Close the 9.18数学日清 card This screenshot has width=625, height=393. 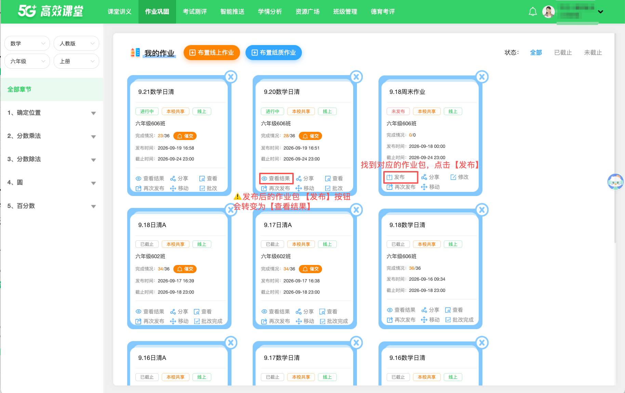pyautogui.click(x=482, y=210)
